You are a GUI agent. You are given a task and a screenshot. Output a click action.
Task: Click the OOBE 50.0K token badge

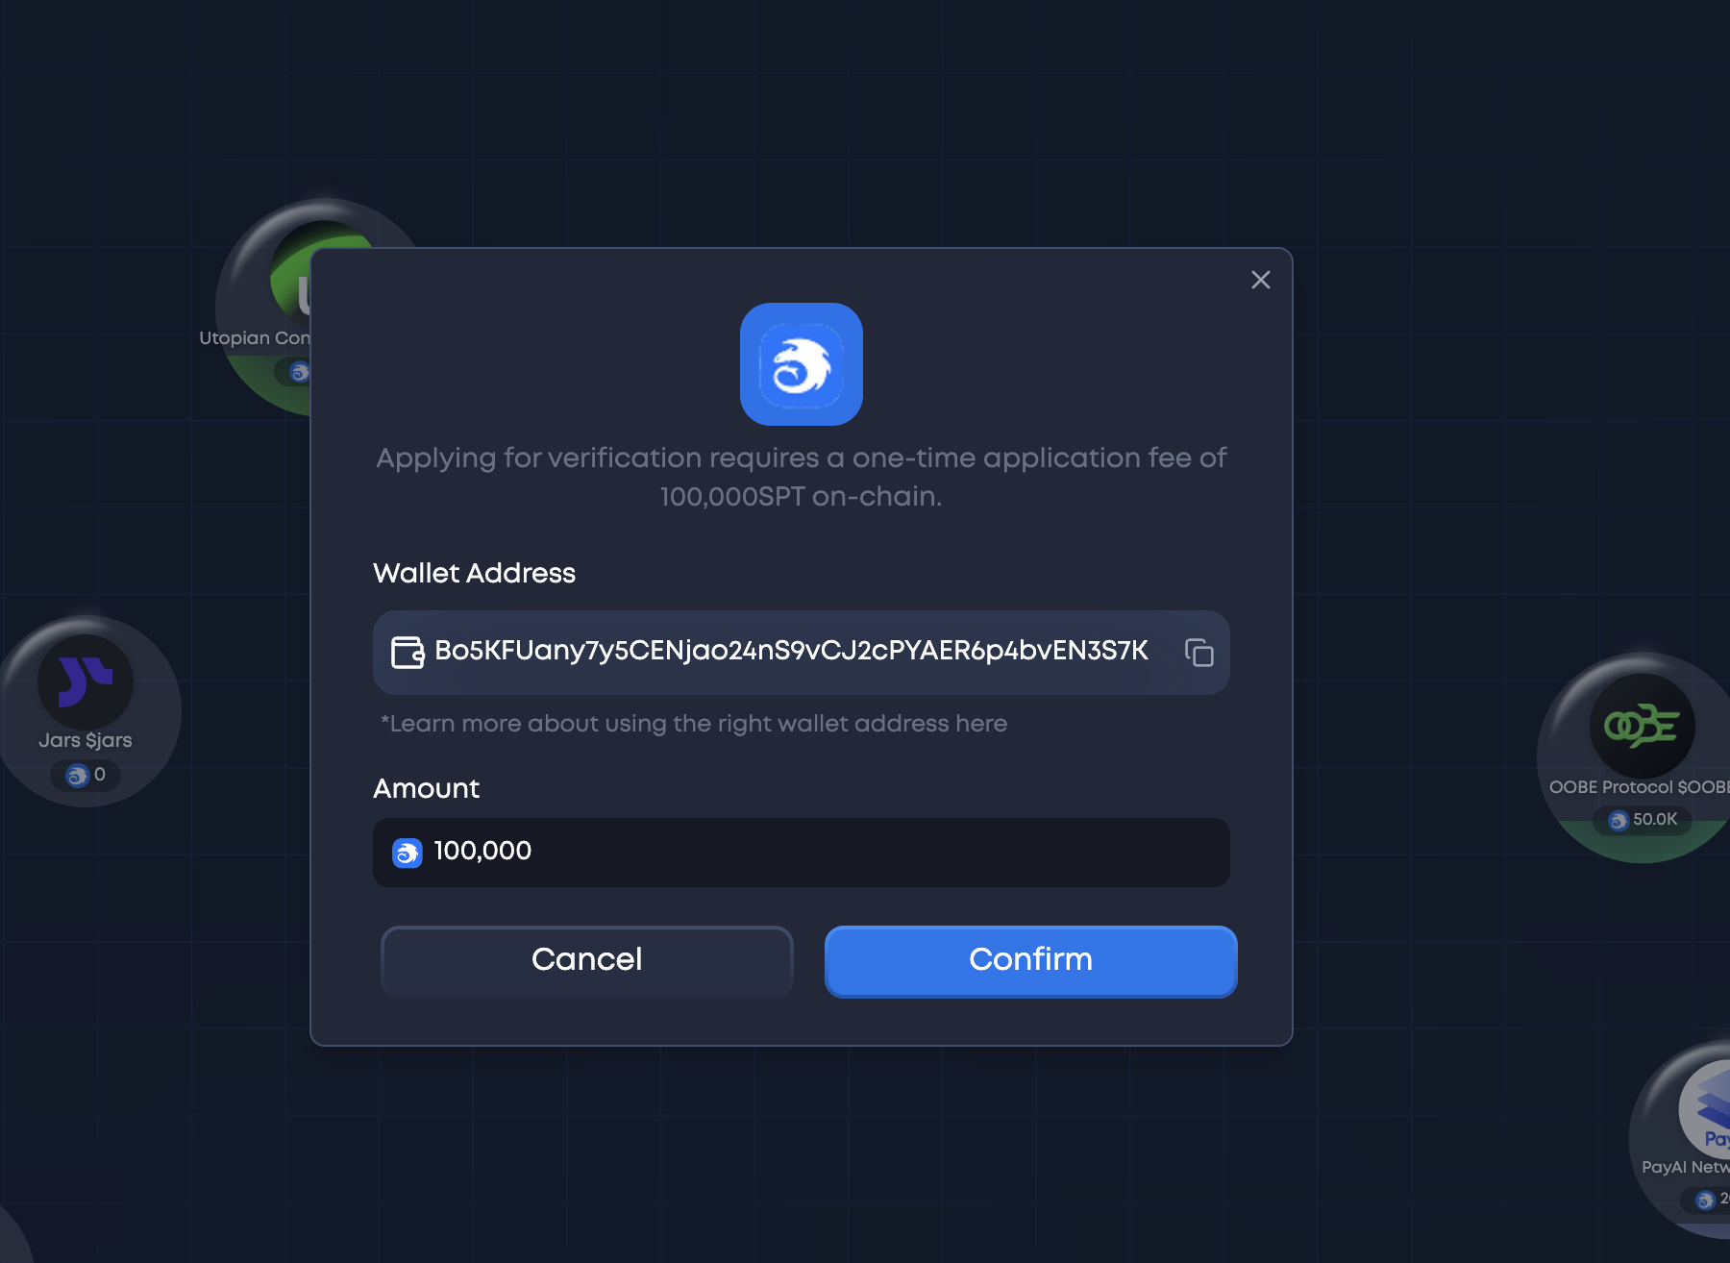pyautogui.click(x=1643, y=820)
